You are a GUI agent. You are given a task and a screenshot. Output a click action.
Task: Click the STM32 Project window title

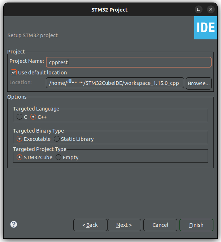pyautogui.click(x=109, y=10)
